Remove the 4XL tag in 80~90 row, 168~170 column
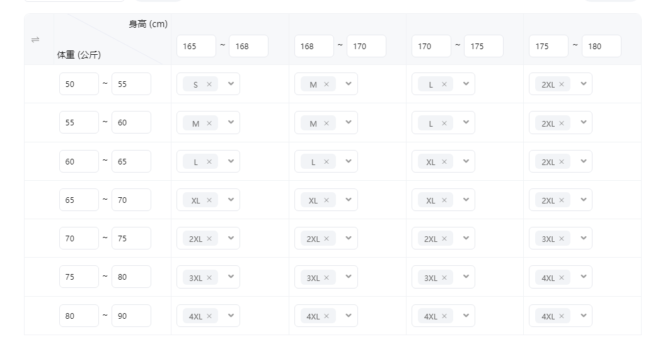 pyautogui.click(x=326, y=316)
